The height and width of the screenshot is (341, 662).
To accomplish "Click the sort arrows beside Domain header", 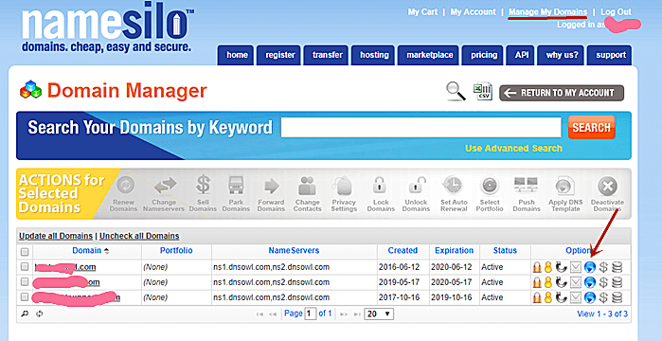I will click(106, 251).
